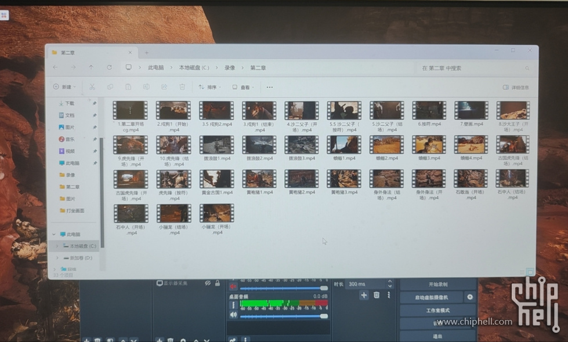Toggle visibility of 显示器采集 source
568x342 pixels.
pyautogui.click(x=208, y=283)
